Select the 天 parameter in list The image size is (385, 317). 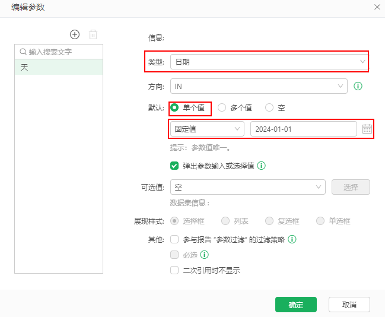(59, 67)
